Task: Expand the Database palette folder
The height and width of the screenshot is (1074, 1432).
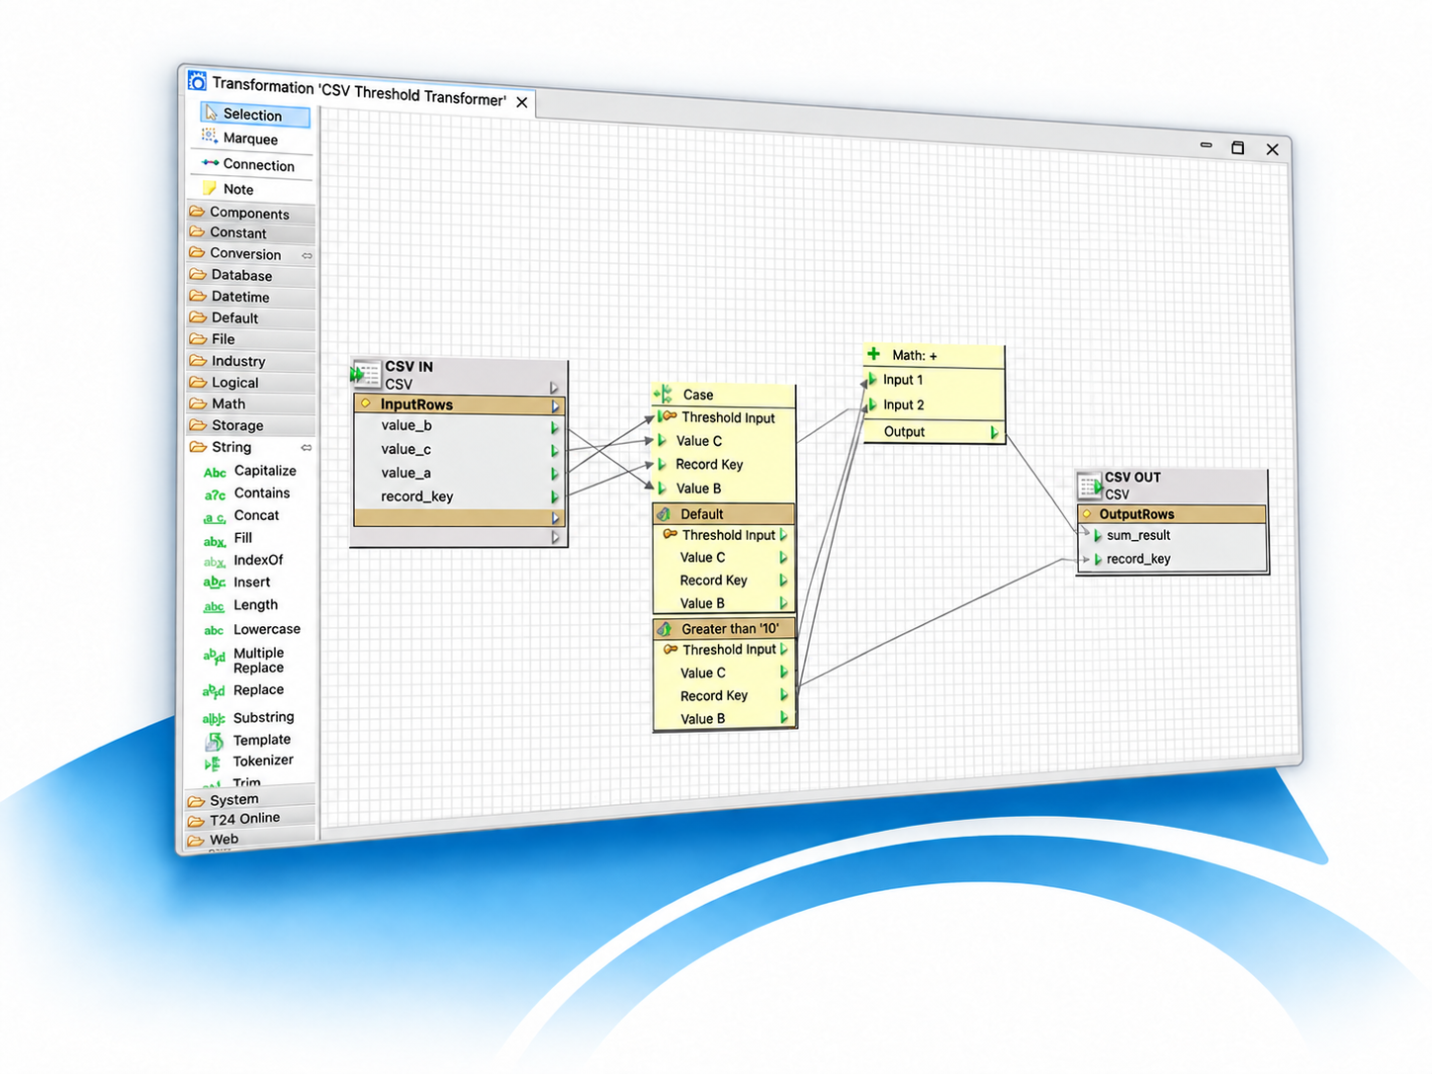Action: point(250,276)
